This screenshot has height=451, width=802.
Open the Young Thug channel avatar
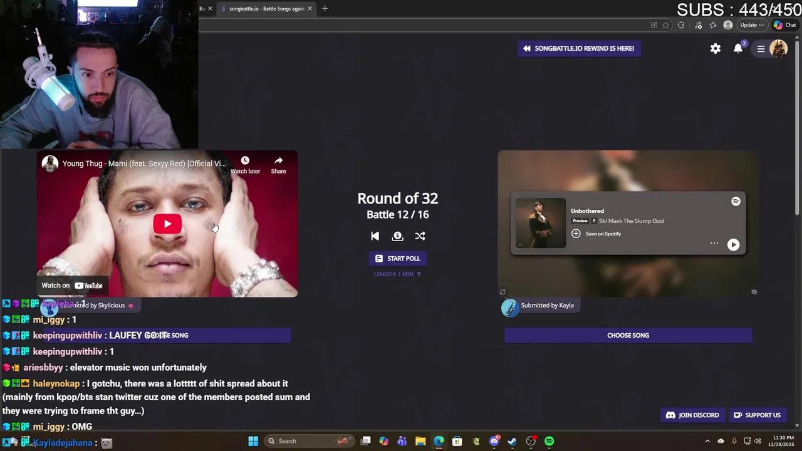point(50,163)
